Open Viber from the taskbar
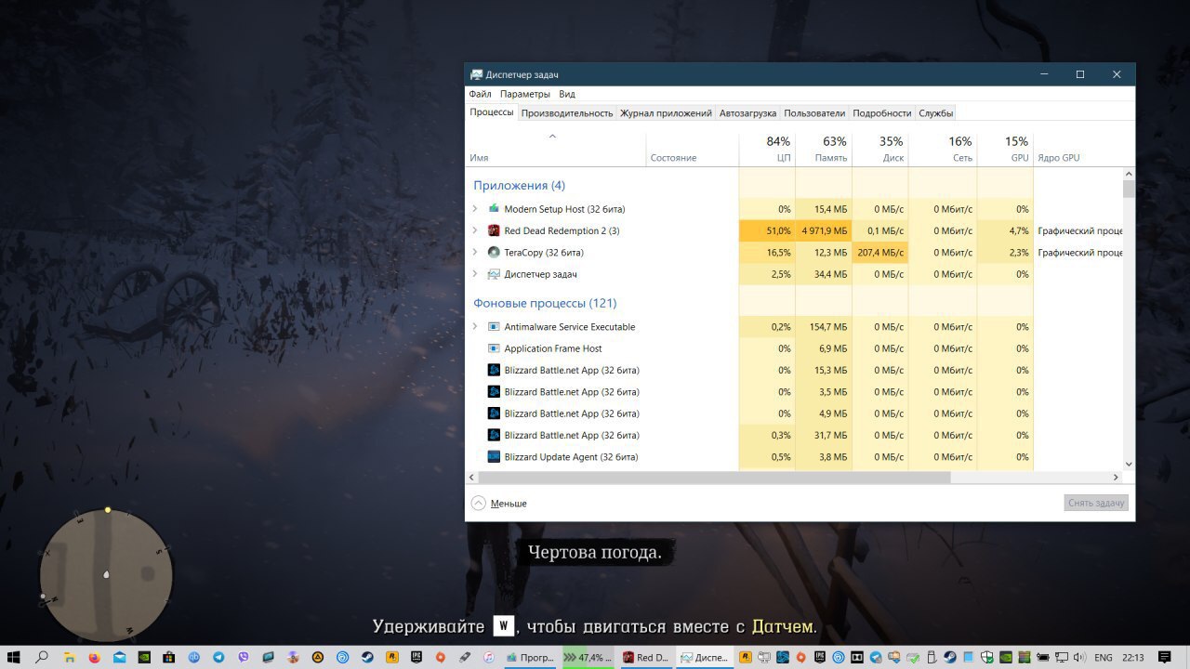 (x=244, y=657)
